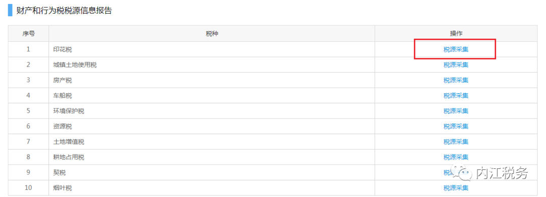Click the 操作 column header
The width and height of the screenshot is (546, 197).
(x=456, y=34)
